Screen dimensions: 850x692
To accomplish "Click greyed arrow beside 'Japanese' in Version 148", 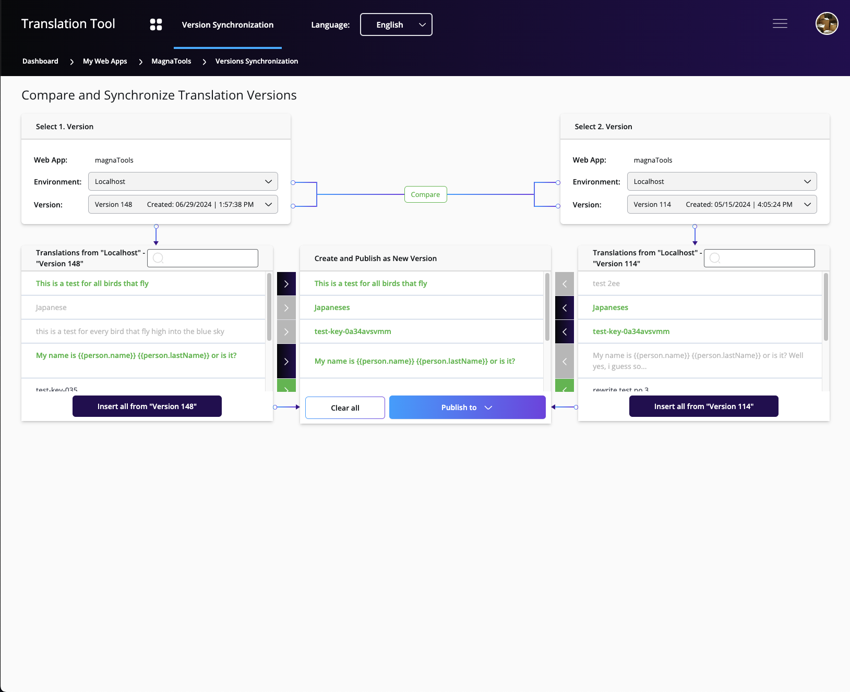I will tap(286, 307).
